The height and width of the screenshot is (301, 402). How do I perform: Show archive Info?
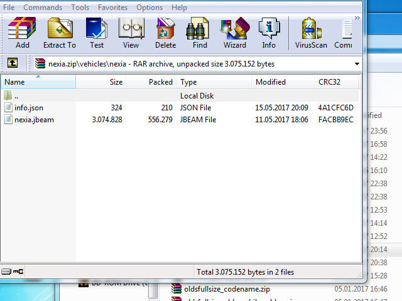point(269,33)
